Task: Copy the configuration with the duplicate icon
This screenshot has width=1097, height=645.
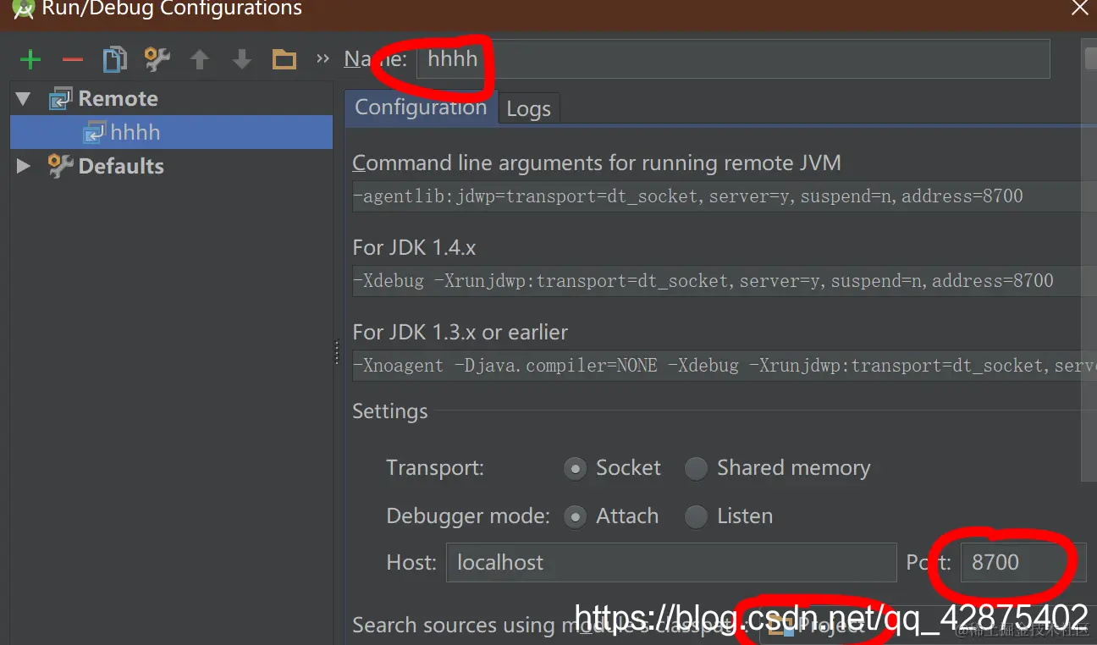Action: (114, 59)
